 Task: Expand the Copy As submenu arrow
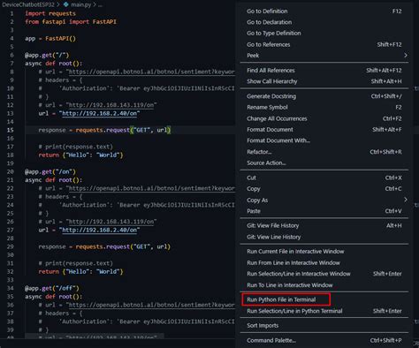point(406,200)
